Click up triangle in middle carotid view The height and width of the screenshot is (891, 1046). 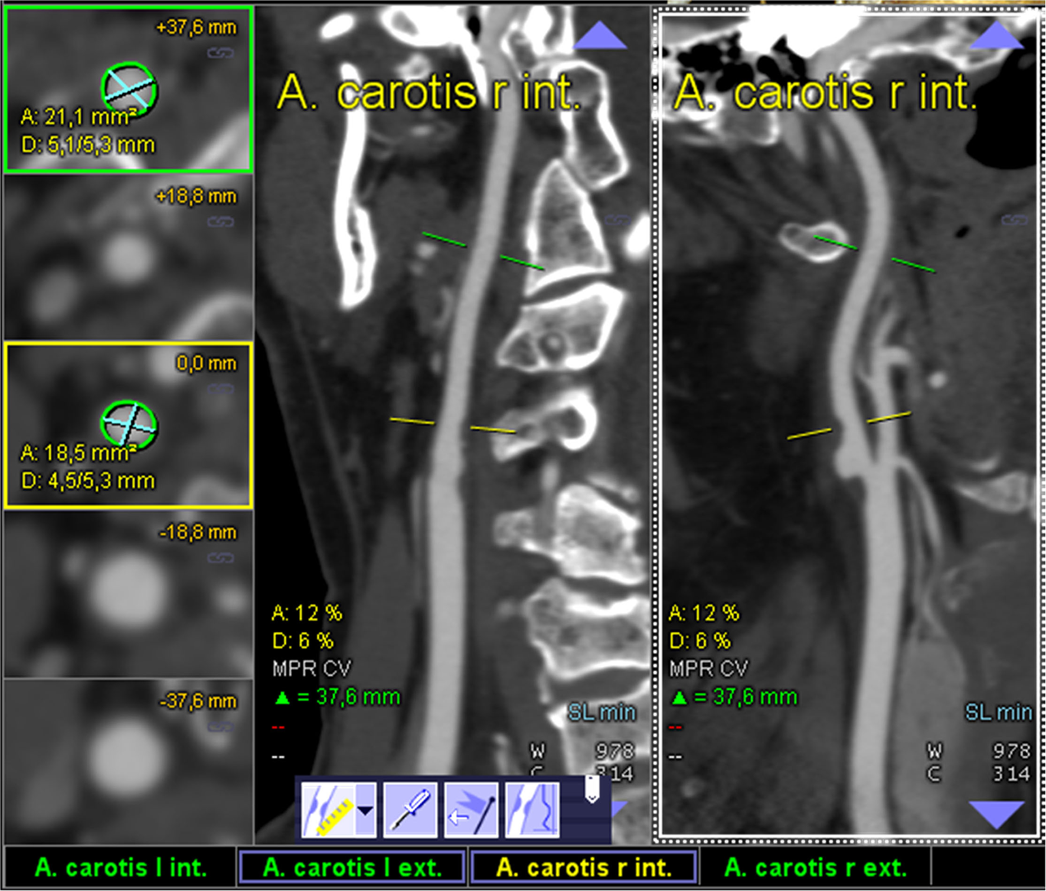point(599,35)
